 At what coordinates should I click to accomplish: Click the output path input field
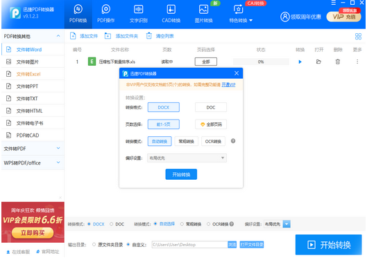tap(189, 244)
